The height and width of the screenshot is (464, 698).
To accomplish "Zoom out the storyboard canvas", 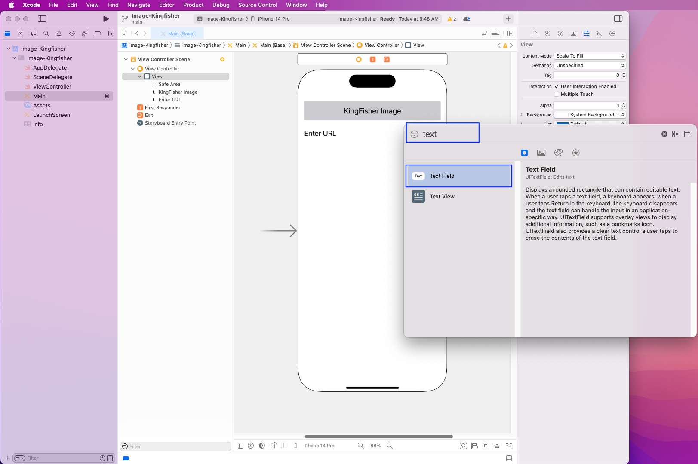I will point(360,446).
